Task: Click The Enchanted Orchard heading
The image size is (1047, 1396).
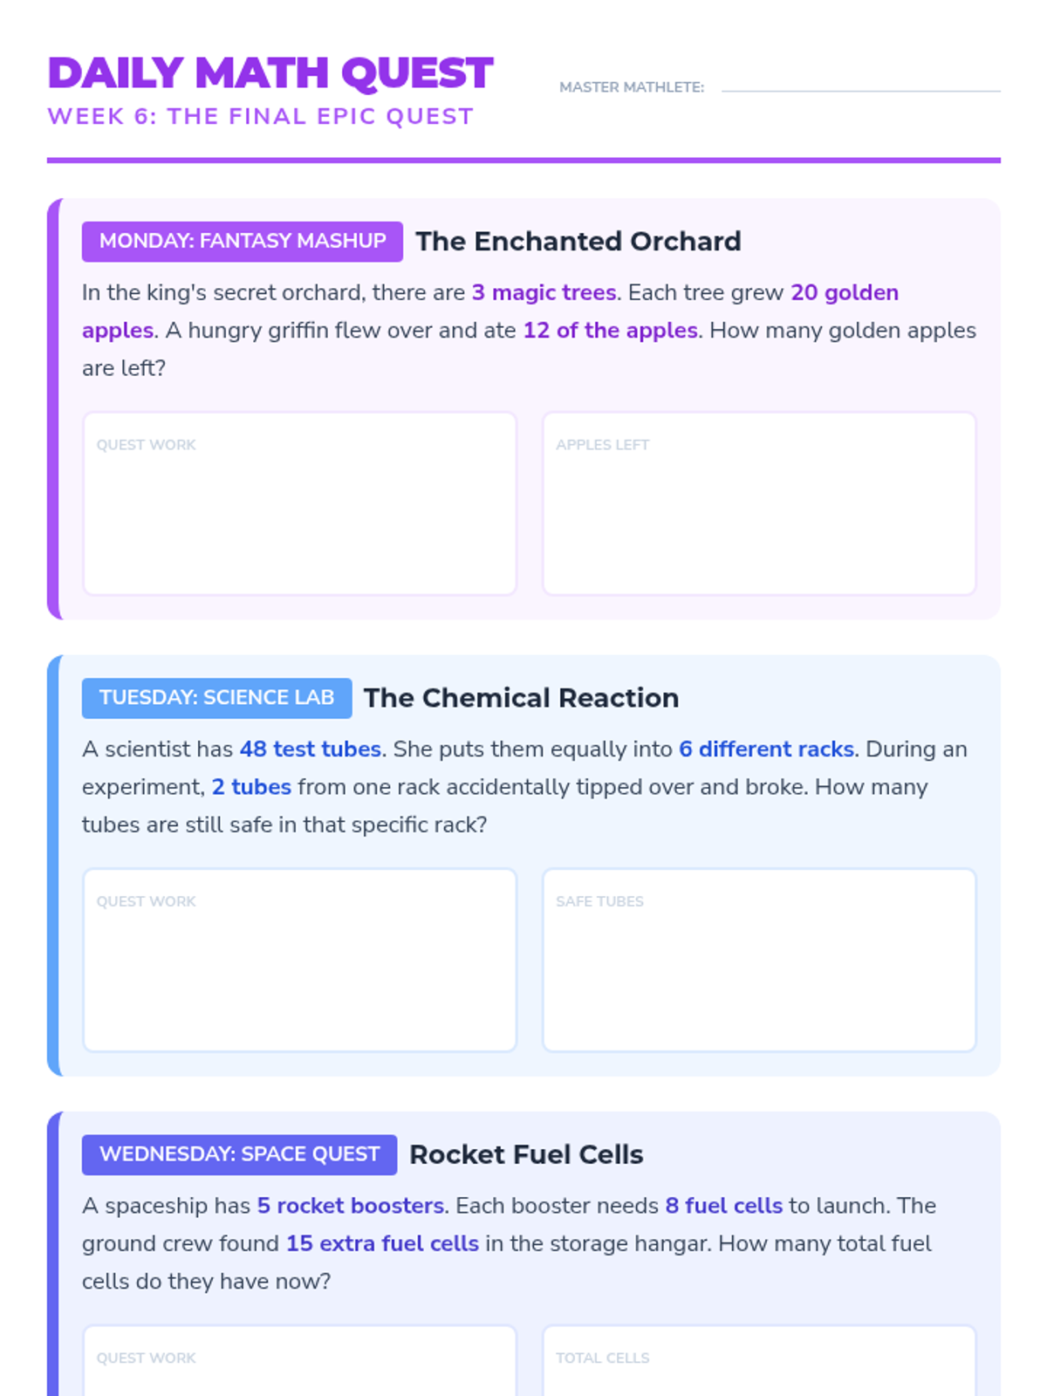Action: tap(578, 242)
